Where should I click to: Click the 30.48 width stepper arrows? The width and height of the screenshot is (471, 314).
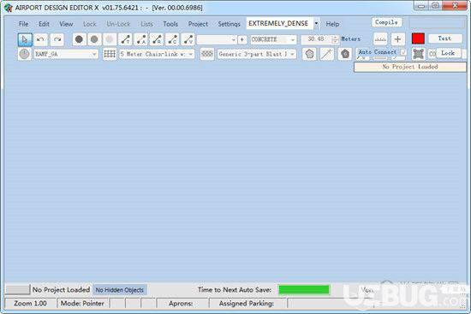click(335, 39)
